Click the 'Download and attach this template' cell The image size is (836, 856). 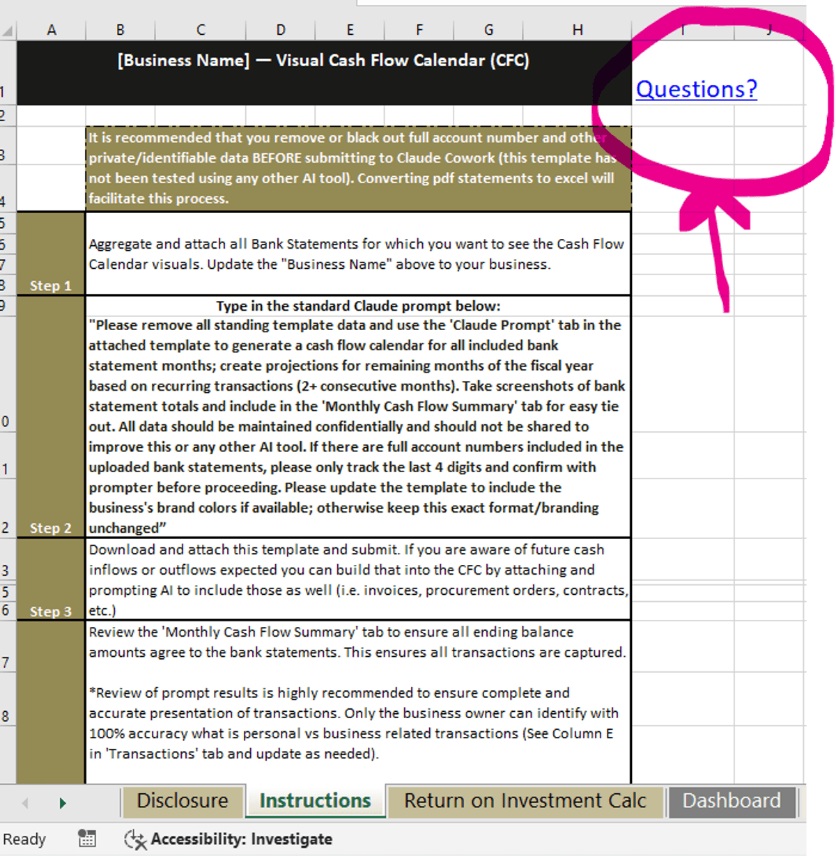[x=359, y=579]
